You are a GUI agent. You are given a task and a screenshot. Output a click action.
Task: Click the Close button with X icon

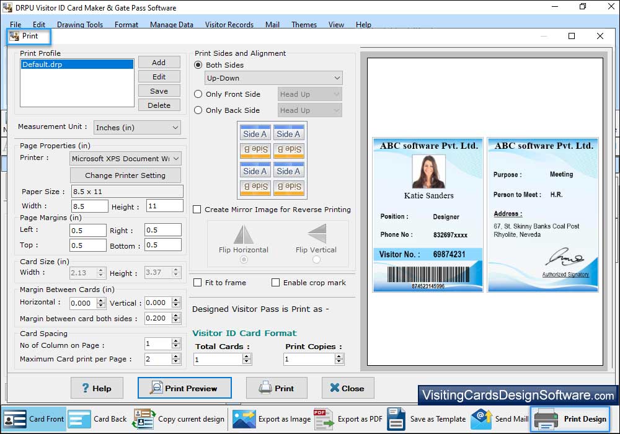pos(348,388)
